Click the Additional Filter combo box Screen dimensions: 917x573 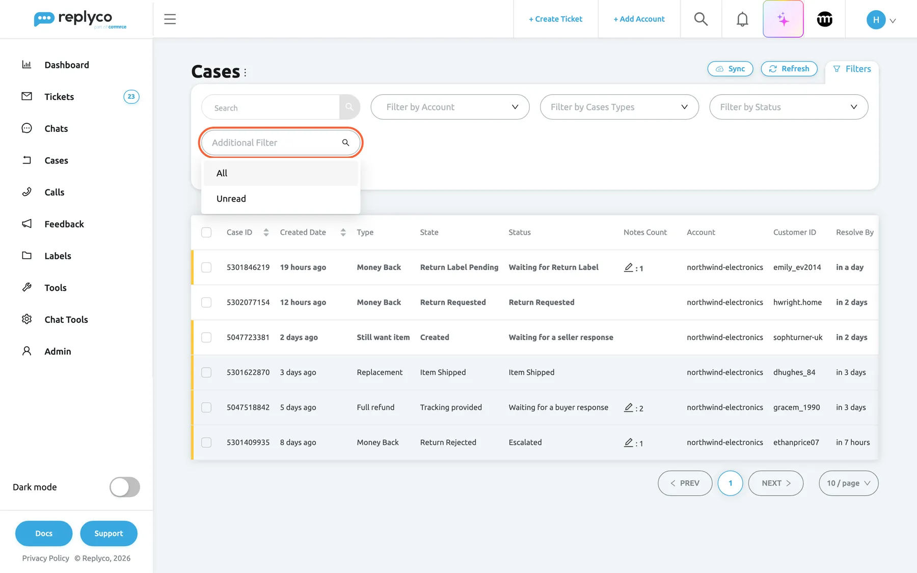[x=281, y=143]
